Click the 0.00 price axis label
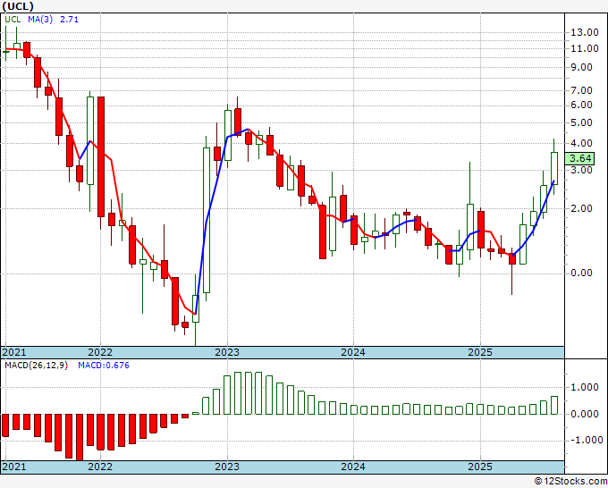The width and height of the screenshot is (608, 488). click(x=582, y=273)
